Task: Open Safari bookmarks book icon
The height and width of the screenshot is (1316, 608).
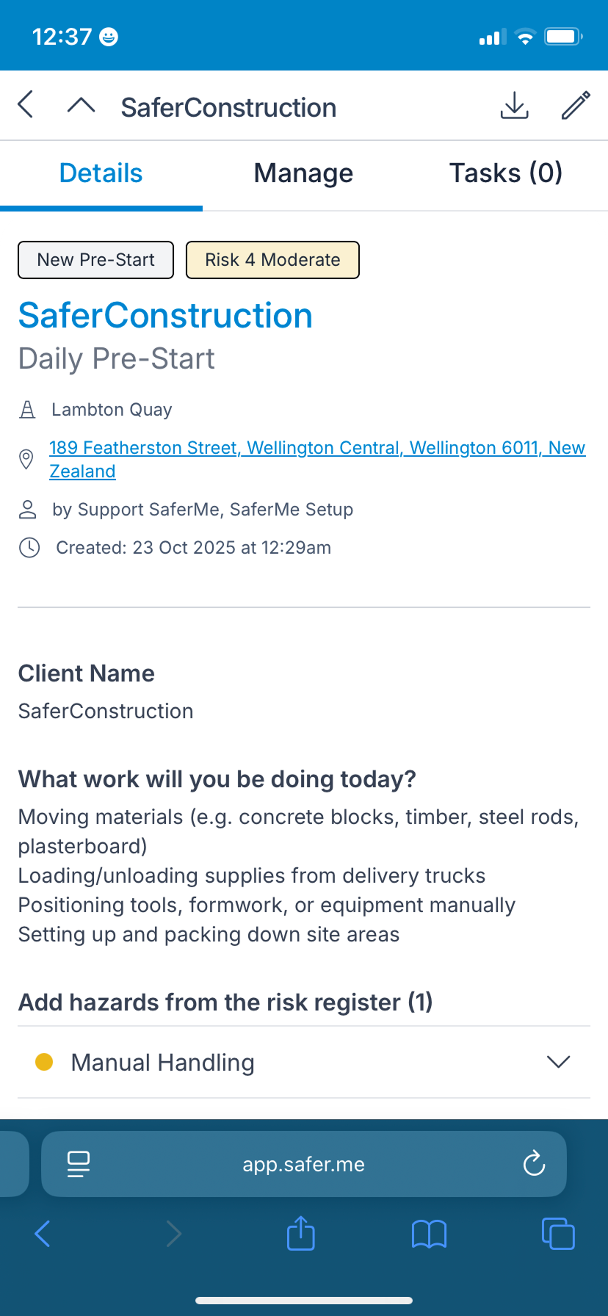Action: coord(429,1234)
